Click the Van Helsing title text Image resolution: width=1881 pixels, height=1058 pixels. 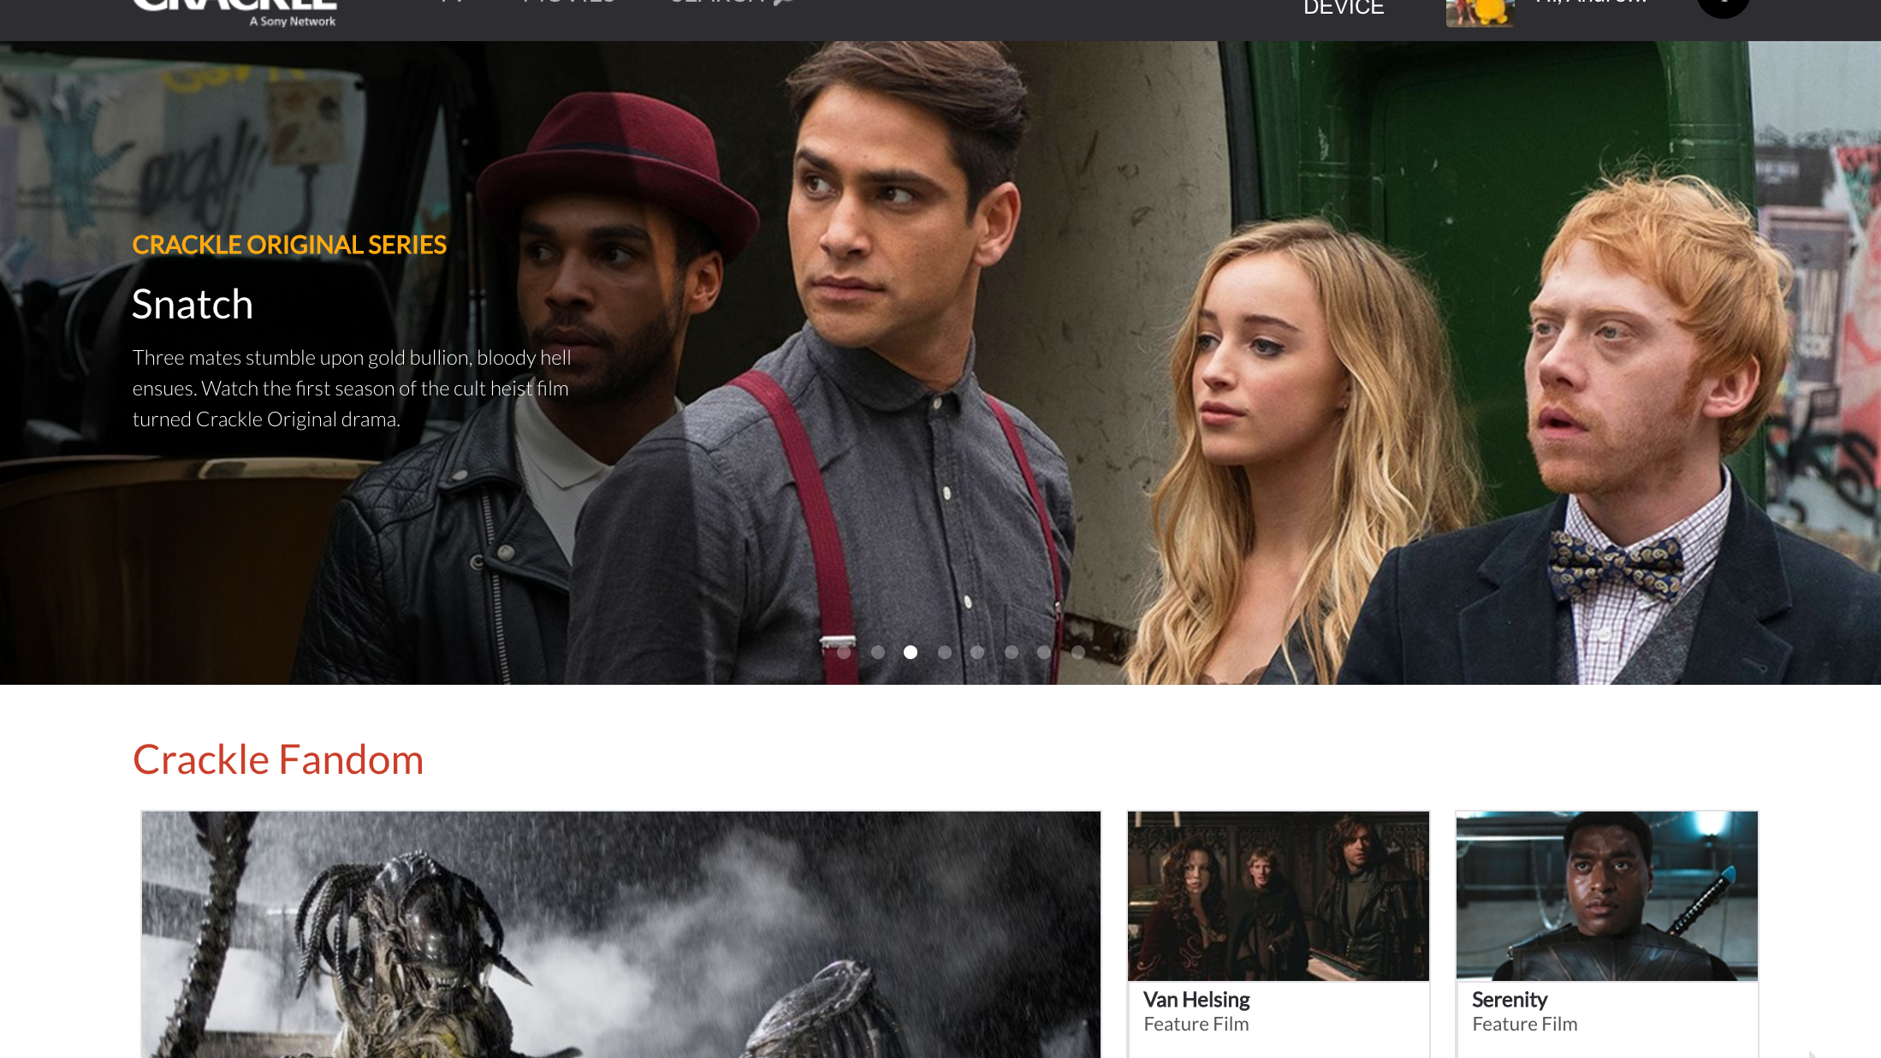click(1196, 1000)
